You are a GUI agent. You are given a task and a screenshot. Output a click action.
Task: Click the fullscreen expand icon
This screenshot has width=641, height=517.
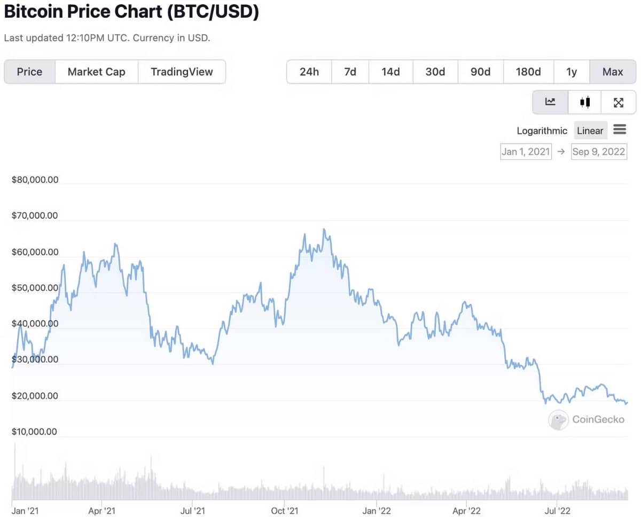619,102
